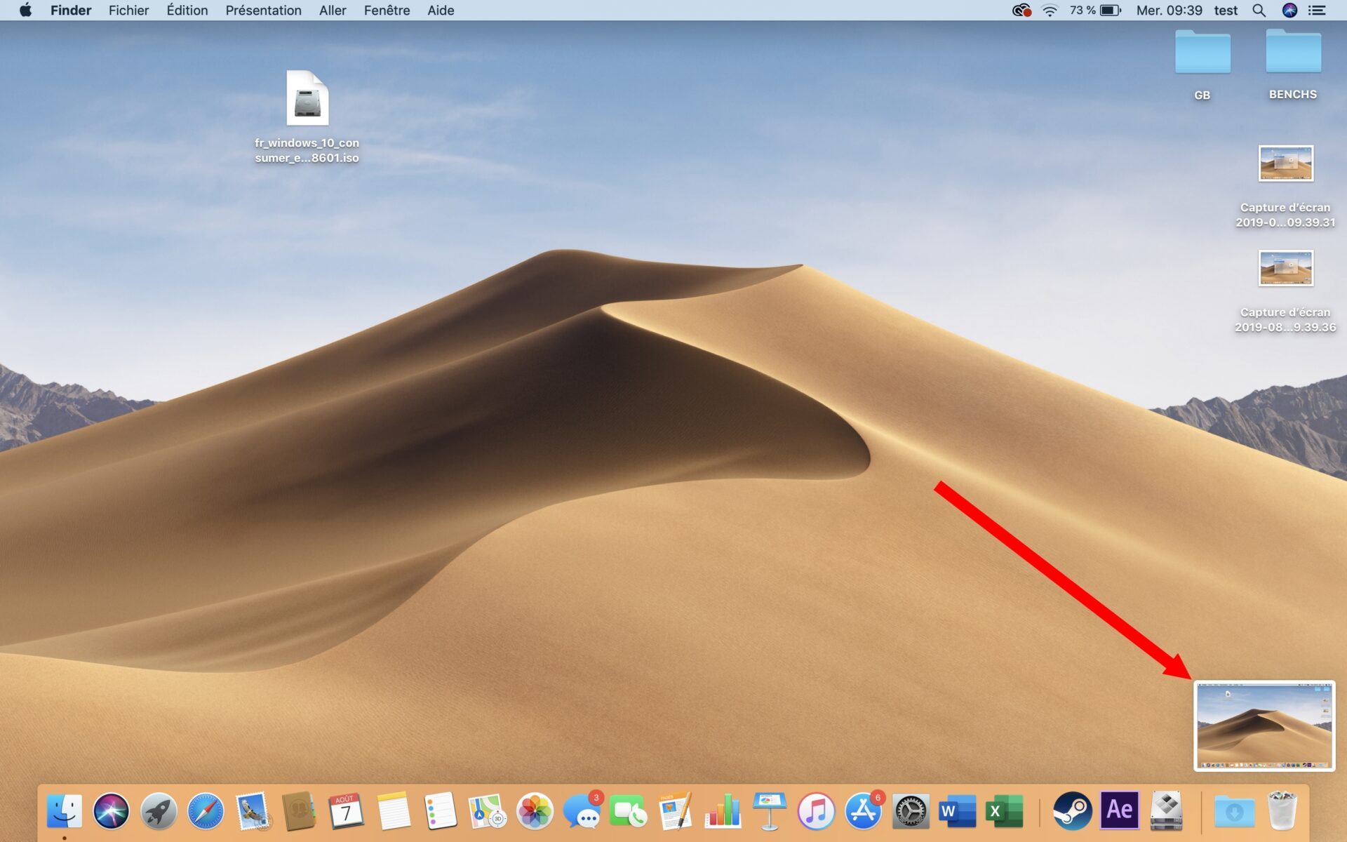Open the Aller menu

click(x=333, y=11)
